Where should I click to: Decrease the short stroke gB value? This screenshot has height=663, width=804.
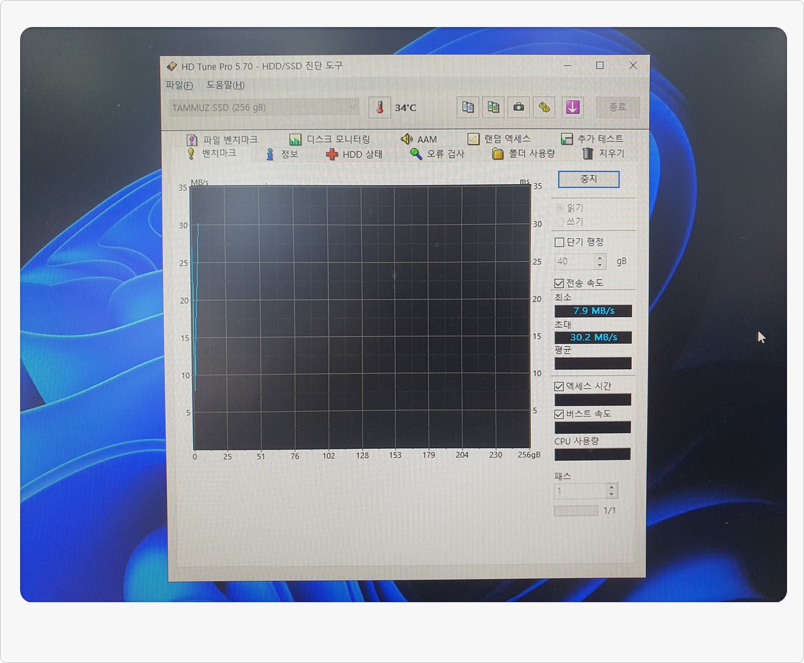(600, 266)
